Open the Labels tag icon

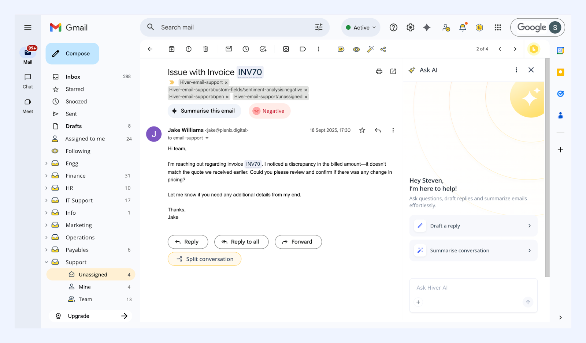coord(303,49)
